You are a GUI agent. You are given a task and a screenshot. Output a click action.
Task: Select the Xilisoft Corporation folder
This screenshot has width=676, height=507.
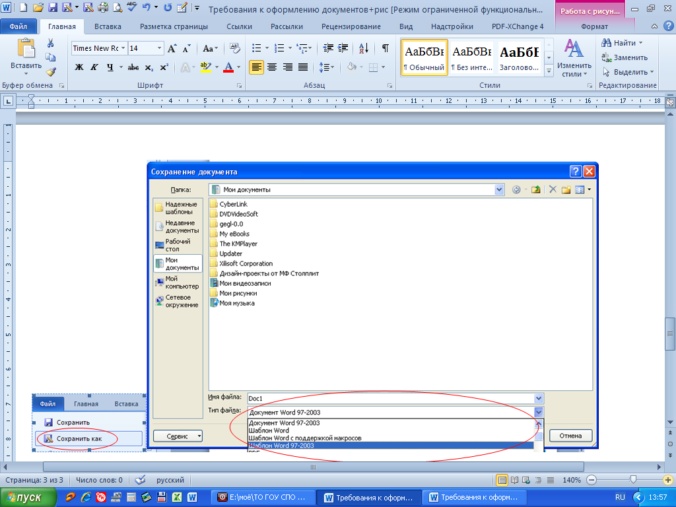[x=242, y=263]
